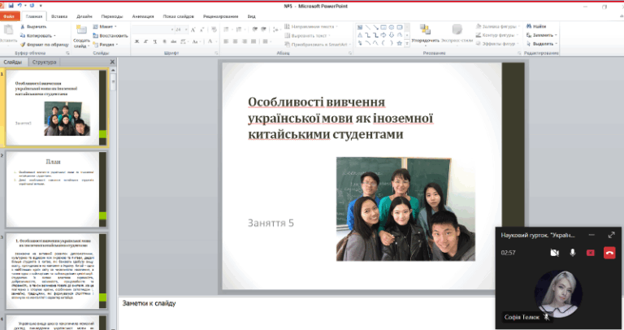Toggle bold Ж formatting

tap(136, 41)
